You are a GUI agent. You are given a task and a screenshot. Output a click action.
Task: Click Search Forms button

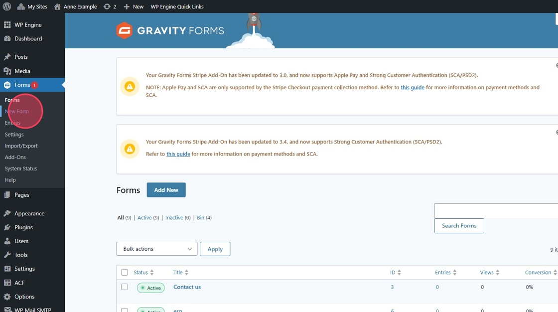(459, 226)
